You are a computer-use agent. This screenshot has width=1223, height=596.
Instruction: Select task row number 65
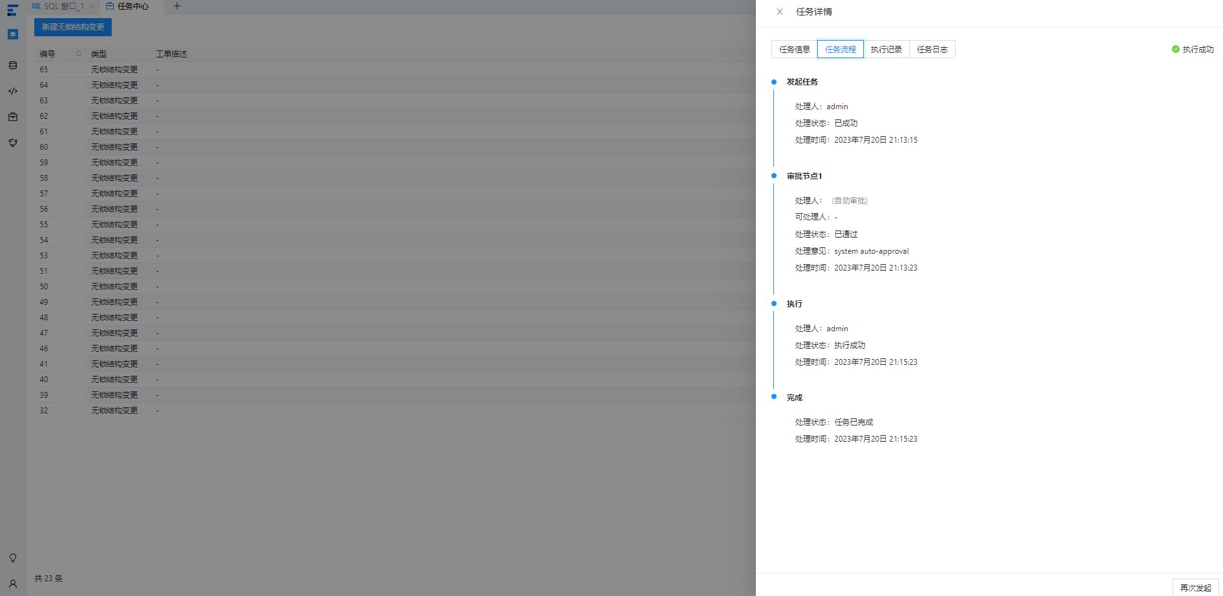[394, 70]
